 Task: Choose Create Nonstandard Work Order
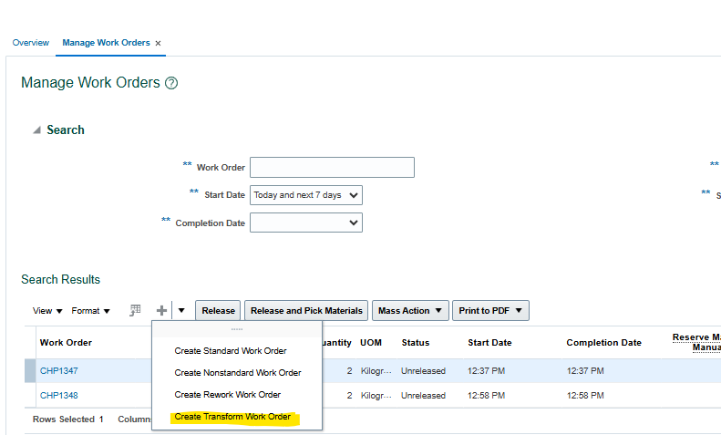tap(238, 373)
